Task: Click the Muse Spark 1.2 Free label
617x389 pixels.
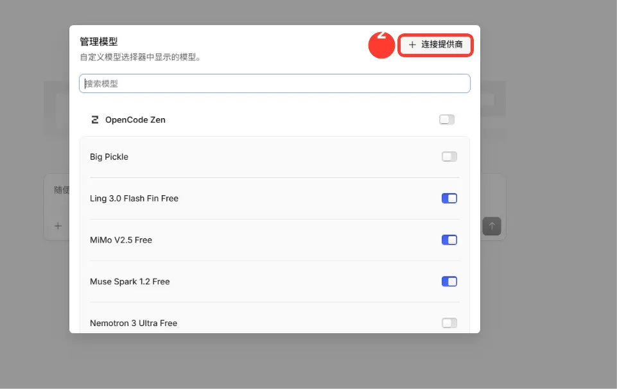Action: [130, 282]
